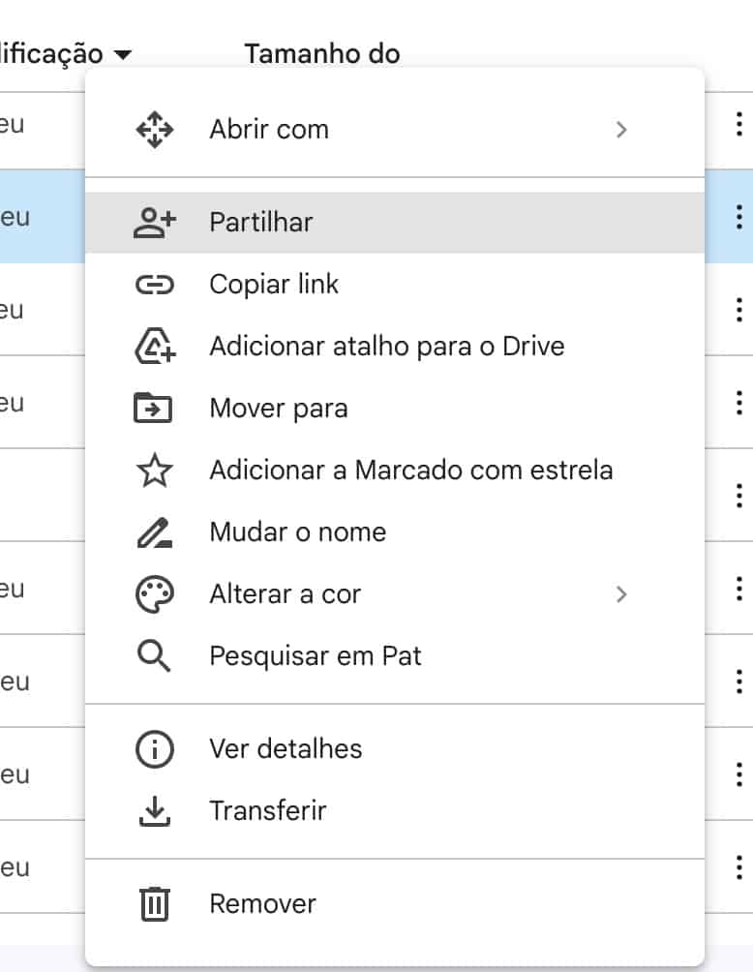Click the Ver detalhes info icon
Screen dimensions: 753x972
point(154,748)
